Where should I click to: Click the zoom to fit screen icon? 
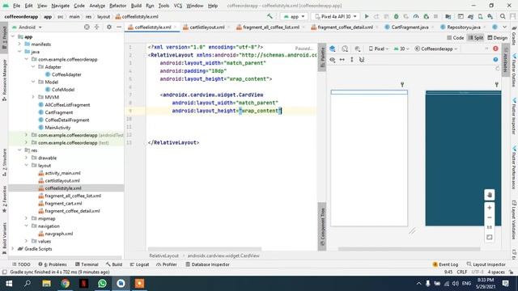[490, 237]
